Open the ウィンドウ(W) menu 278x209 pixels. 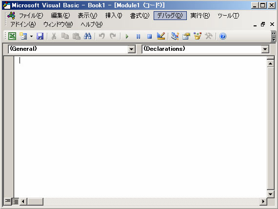pos(58,24)
